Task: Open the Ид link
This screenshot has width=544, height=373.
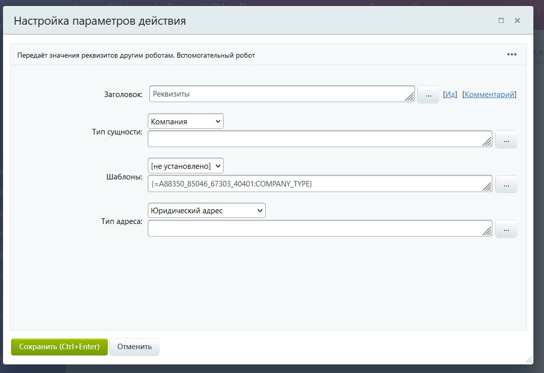Action: 450,94
